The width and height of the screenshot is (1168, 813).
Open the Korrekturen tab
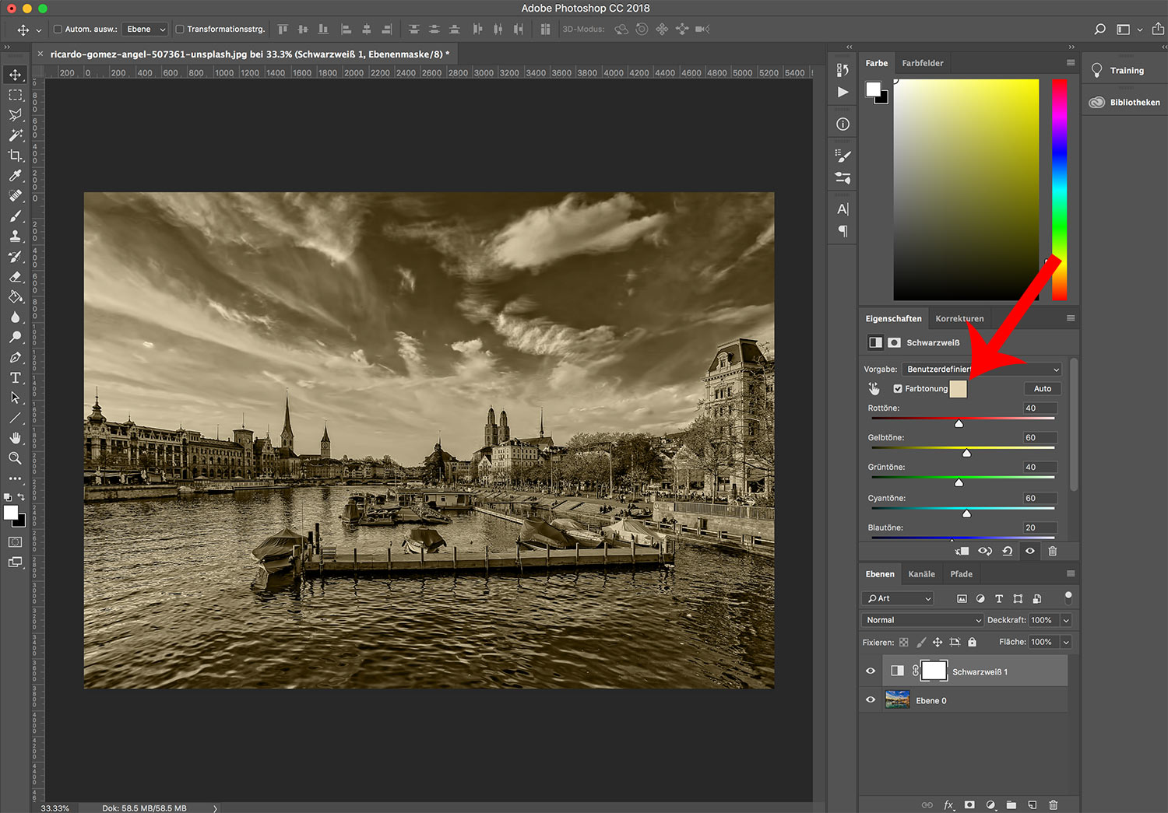pyautogui.click(x=959, y=319)
